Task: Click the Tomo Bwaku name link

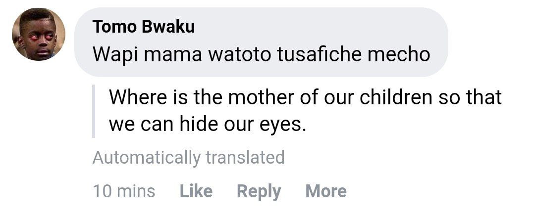Action: coord(143,27)
